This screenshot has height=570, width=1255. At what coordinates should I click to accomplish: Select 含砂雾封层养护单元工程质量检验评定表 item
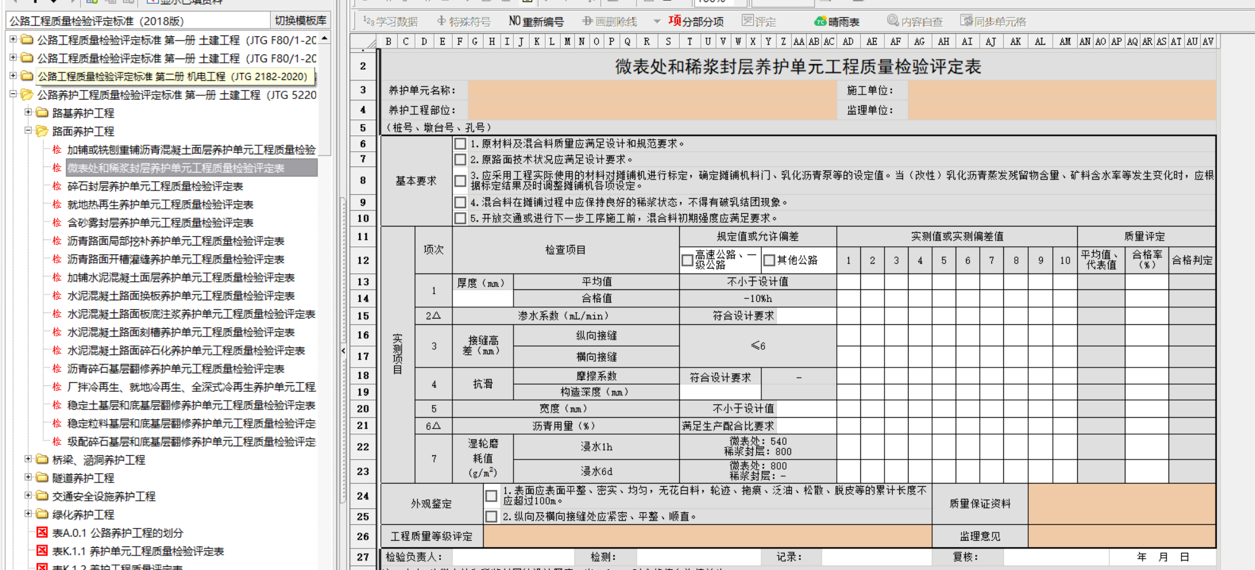click(x=160, y=223)
